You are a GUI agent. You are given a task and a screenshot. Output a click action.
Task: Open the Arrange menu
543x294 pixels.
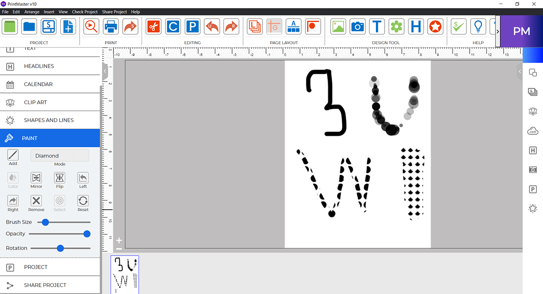tap(32, 12)
